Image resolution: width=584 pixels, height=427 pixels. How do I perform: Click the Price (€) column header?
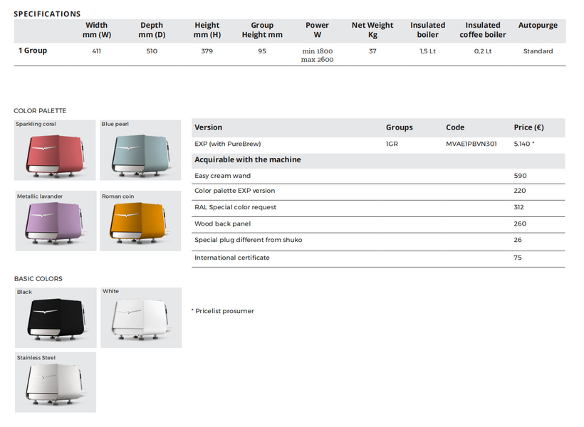tap(528, 127)
